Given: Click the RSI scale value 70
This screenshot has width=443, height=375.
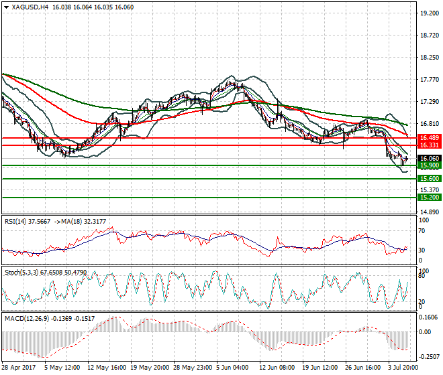Looking at the screenshot, I should click(x=422, y=231).
